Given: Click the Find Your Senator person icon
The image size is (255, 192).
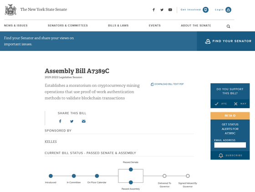Looking at the screenshot, I should click(208, 41).
